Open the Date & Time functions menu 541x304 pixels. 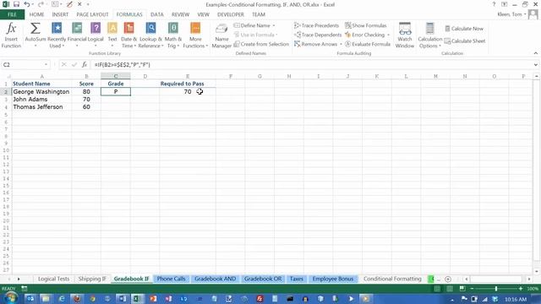(128, 35)
